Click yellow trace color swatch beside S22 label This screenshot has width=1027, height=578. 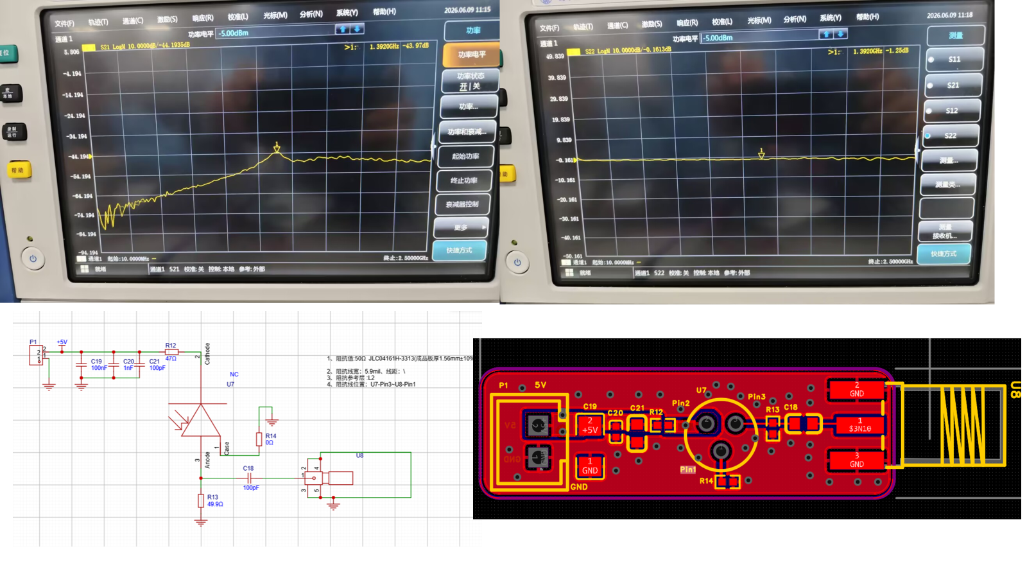tap(573, 51)
